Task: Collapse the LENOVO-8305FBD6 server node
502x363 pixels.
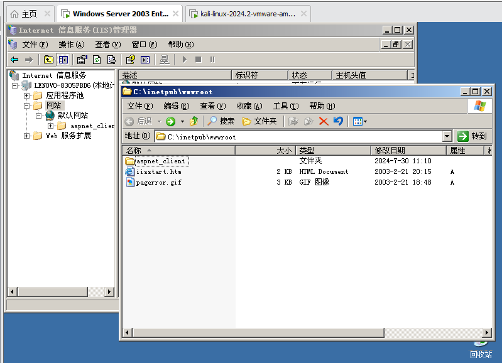Action: click(x=14, y=85)
